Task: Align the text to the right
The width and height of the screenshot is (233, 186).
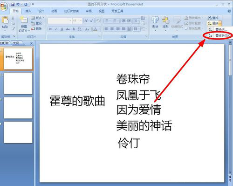Action: 118,29
